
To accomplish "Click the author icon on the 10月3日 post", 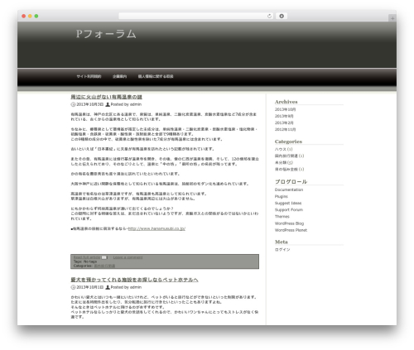I will coord(108,104).
